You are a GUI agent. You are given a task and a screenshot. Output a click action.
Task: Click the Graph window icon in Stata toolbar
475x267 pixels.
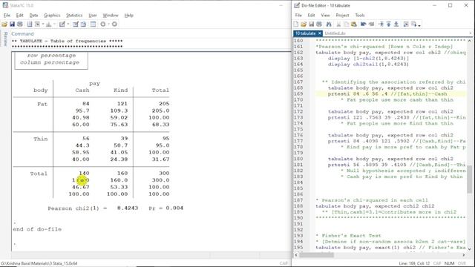[x=48, y=24]
